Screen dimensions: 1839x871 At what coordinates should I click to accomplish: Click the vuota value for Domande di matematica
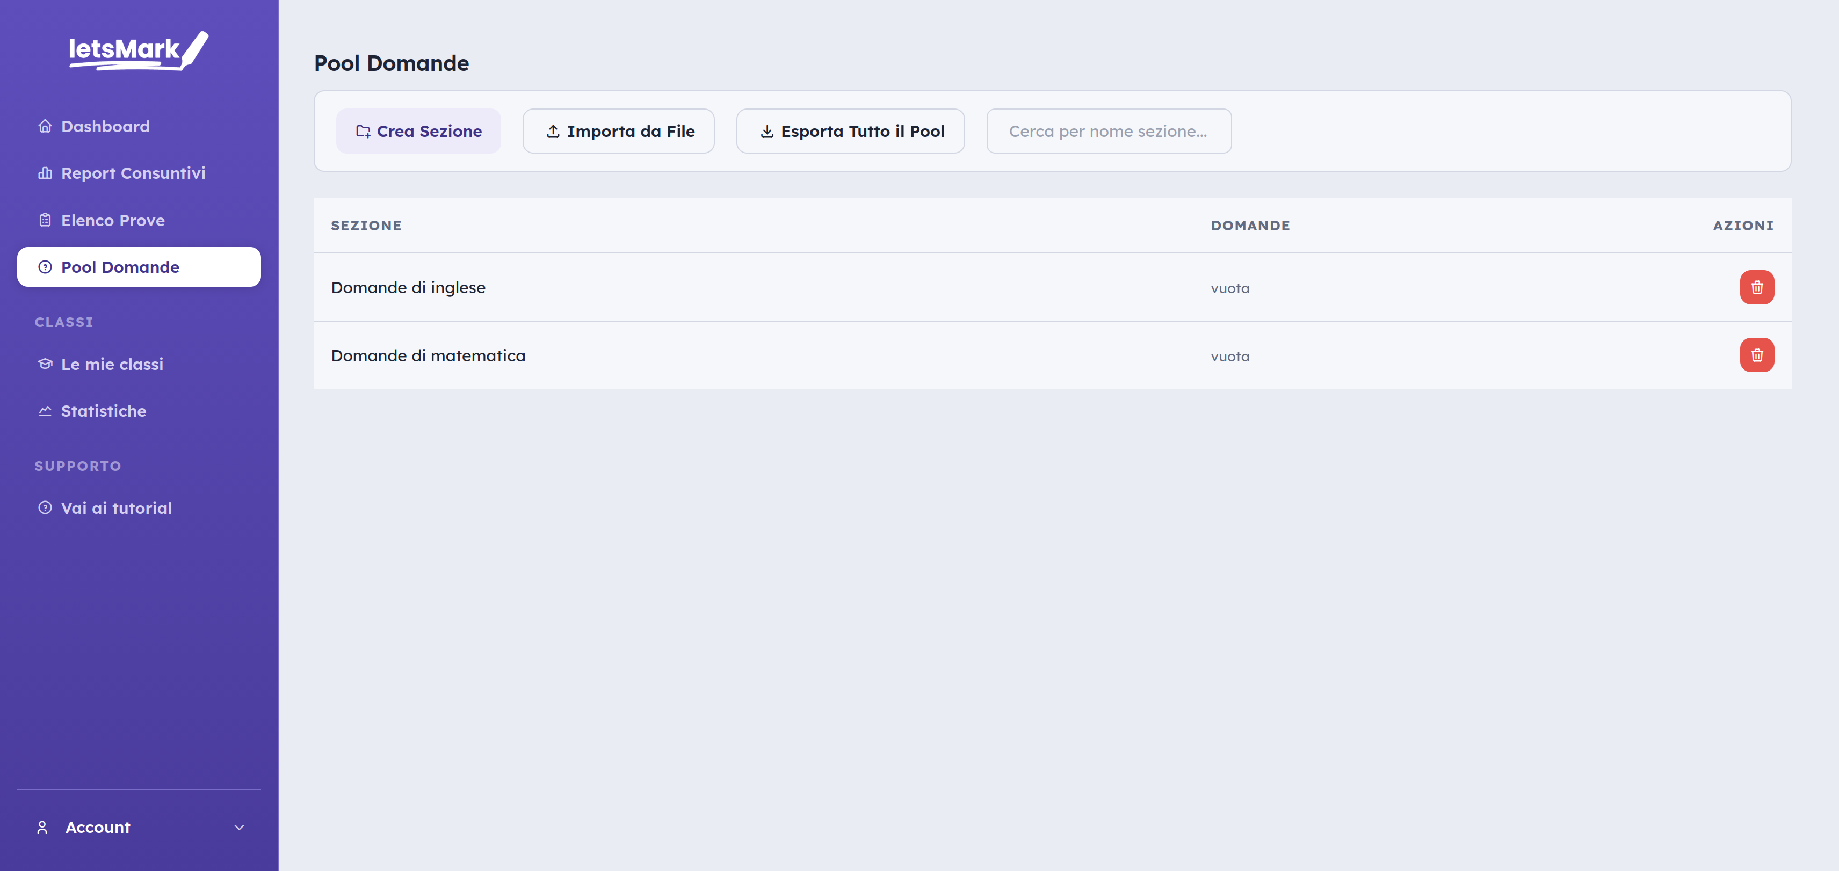[1230, 356]
